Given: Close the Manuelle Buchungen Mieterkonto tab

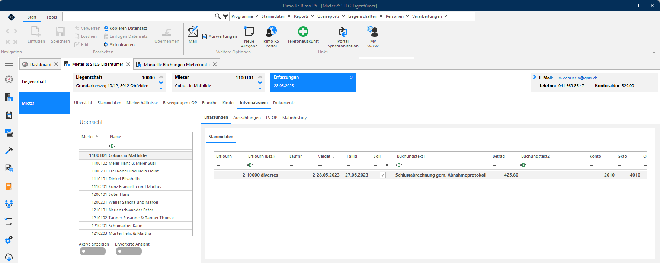Looking at the screenshot, I should pos(215,65).
